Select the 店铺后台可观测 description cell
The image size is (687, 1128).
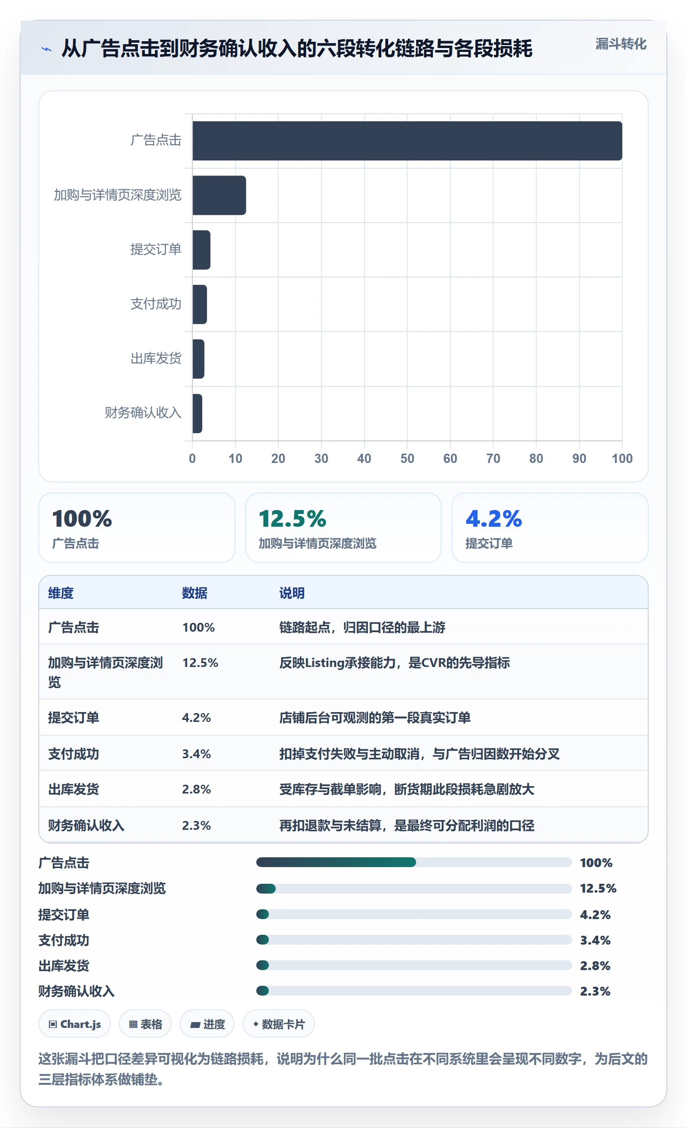(375, 718)
